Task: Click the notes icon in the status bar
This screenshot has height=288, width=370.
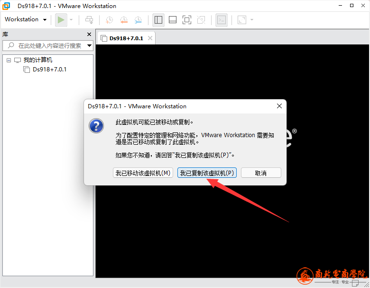Action: click(355, 283)
